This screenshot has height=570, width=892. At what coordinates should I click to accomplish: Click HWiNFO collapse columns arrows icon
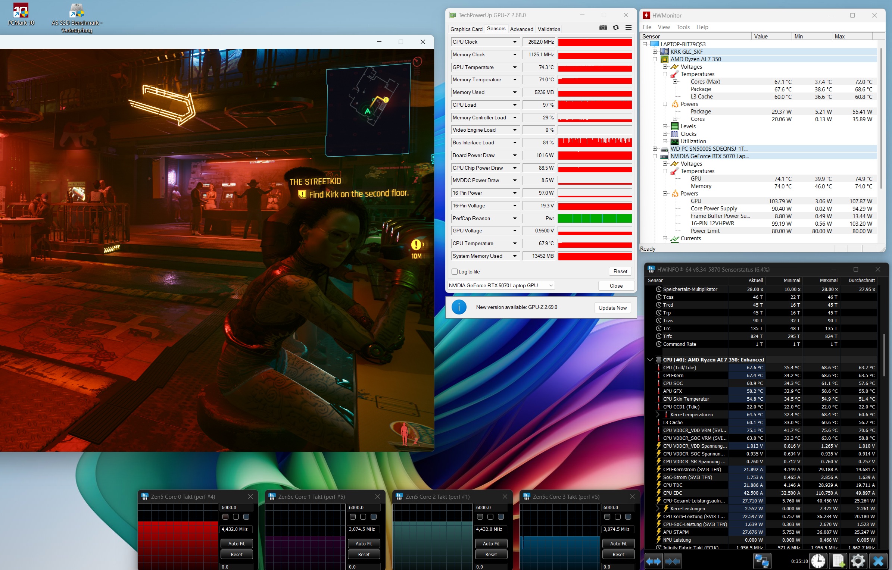point(673,561)
